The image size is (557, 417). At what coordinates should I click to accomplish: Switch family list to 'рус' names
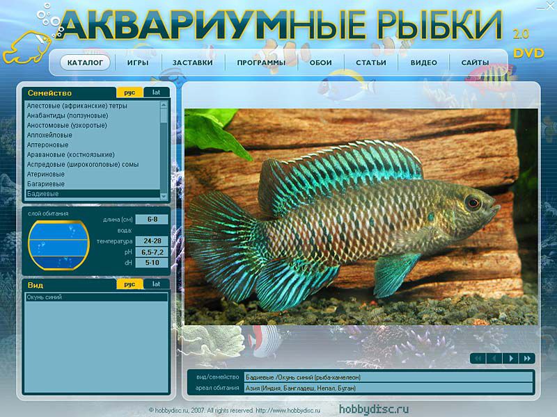130,92
